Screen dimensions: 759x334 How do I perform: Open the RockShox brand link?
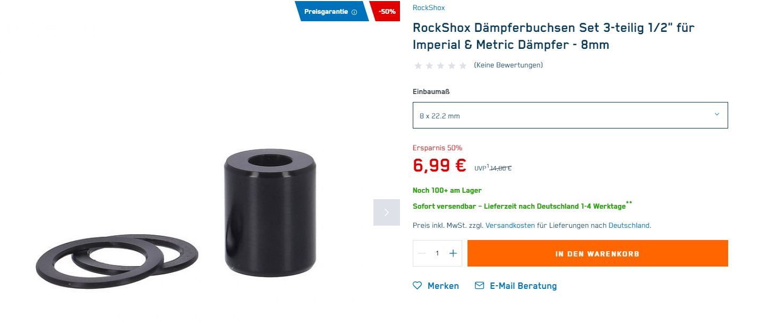(x=428, y=8)
